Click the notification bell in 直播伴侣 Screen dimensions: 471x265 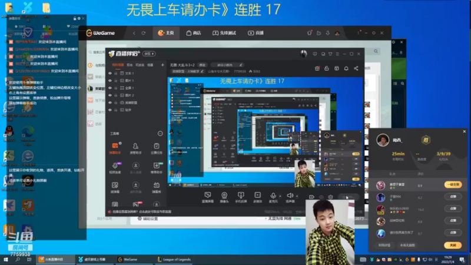click(346, 68)
